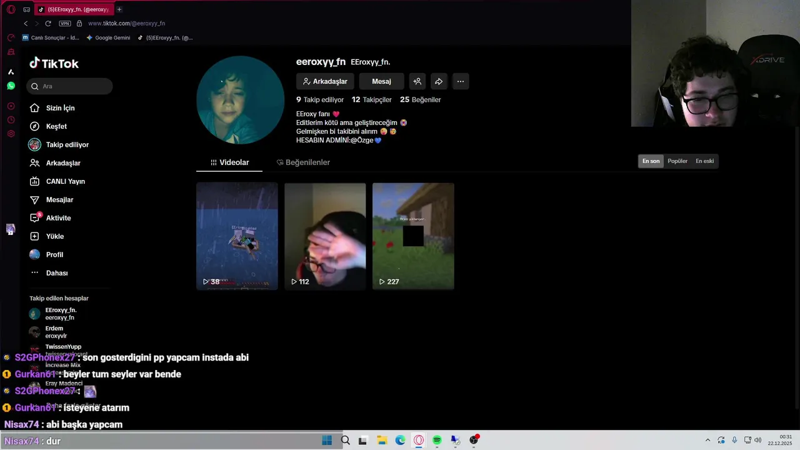Open Aktivite notifications
Image resolution: width=800 pixels, height=450 pixels.
pyautogui.click(x=50, y=218)
